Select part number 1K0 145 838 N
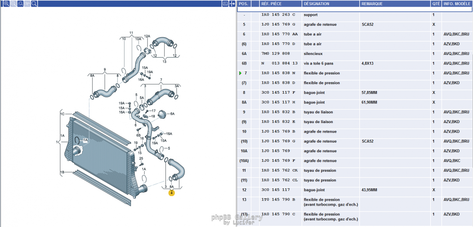 278,73
